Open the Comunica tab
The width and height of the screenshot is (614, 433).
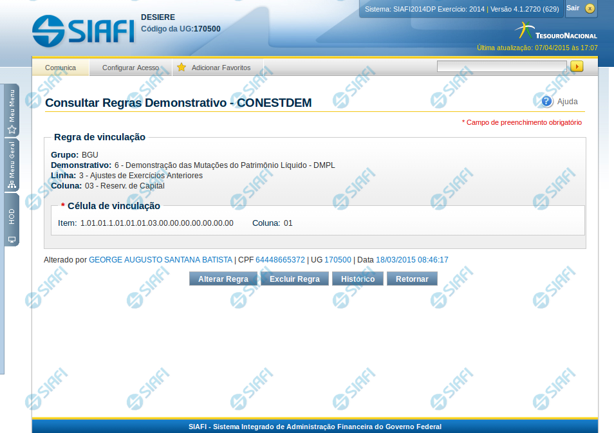60,68
